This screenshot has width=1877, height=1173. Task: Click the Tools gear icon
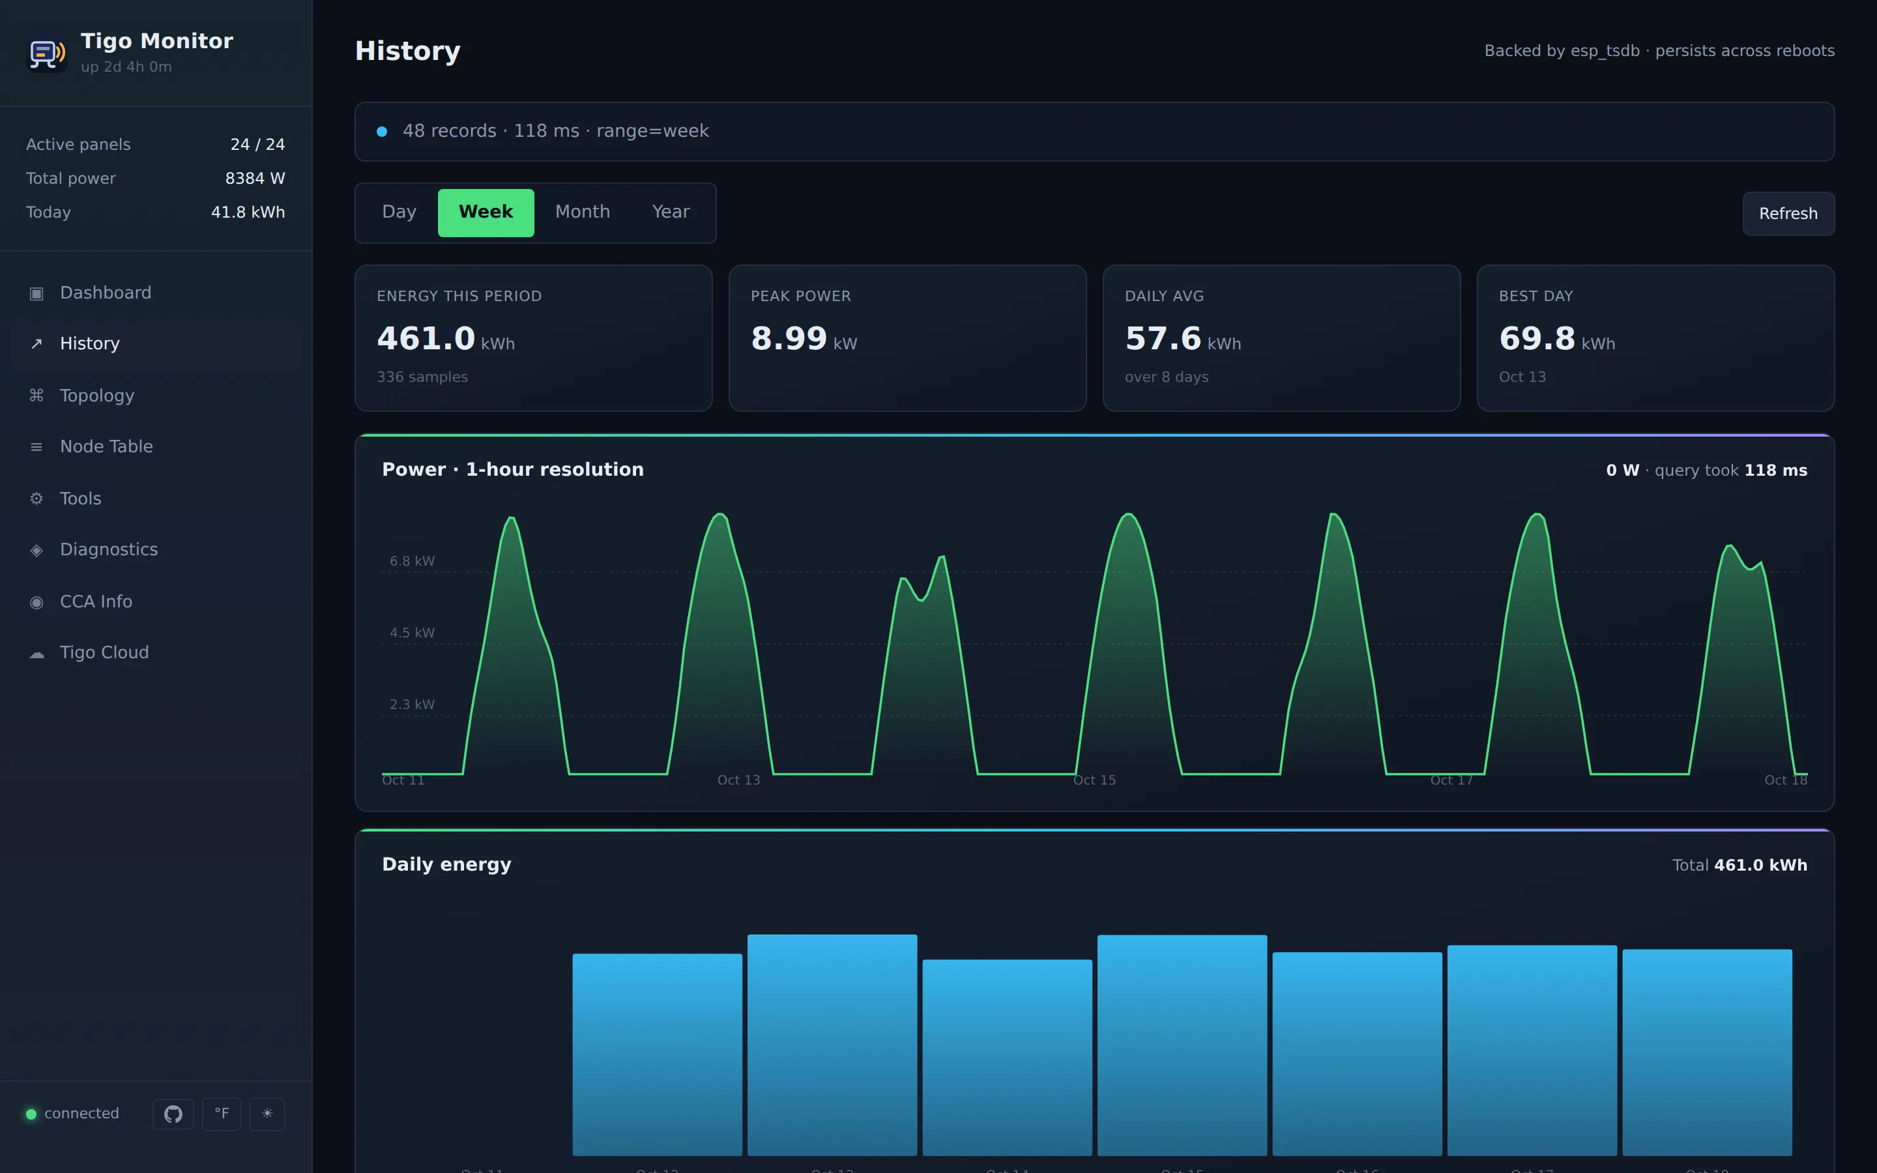click(36, 498)
